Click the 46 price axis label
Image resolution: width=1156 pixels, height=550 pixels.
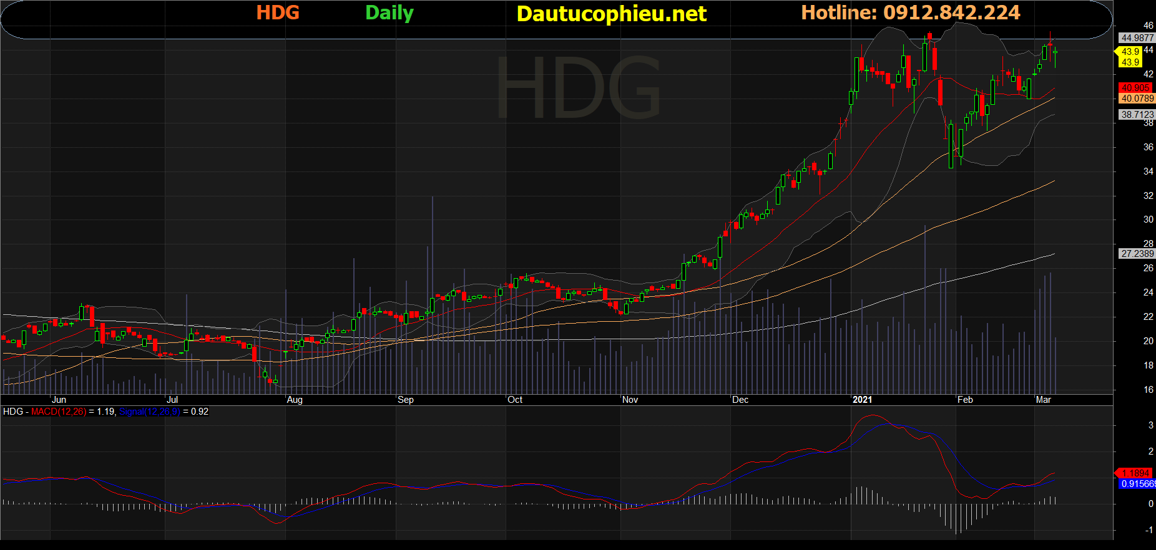(x=1149, y=26)
